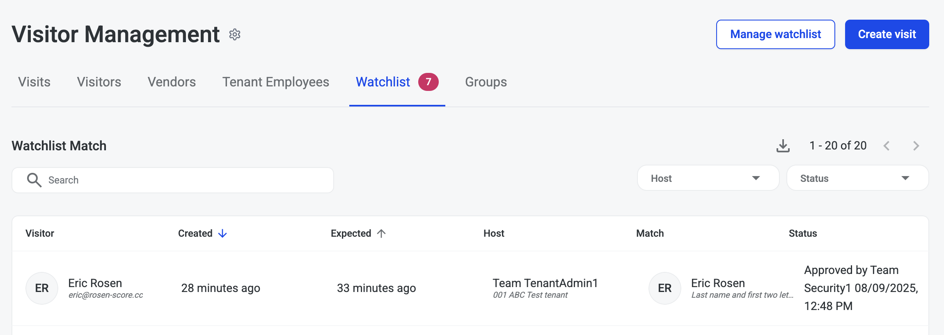Select the Vendors tab
The image size is (944, 335).
tap(172, 82)
